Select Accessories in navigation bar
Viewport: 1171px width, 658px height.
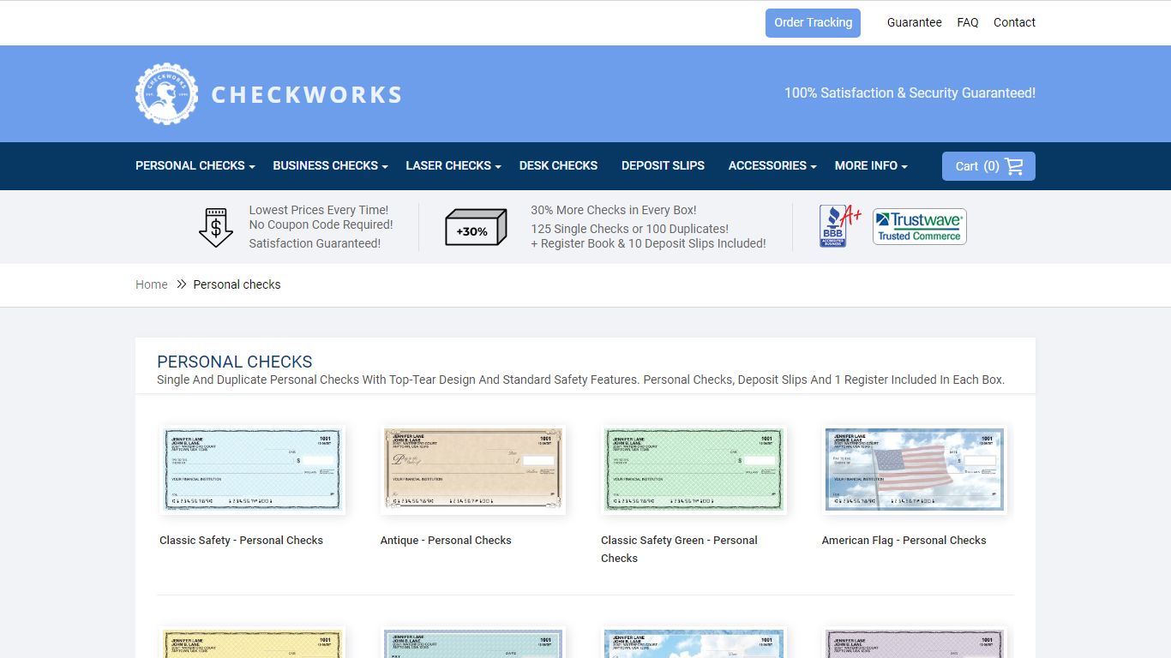(767, 165)
